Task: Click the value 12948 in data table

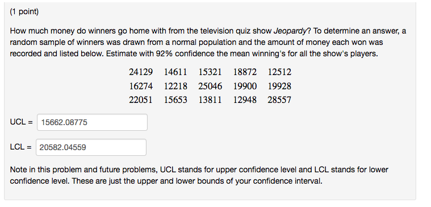Action: (245, 100)
